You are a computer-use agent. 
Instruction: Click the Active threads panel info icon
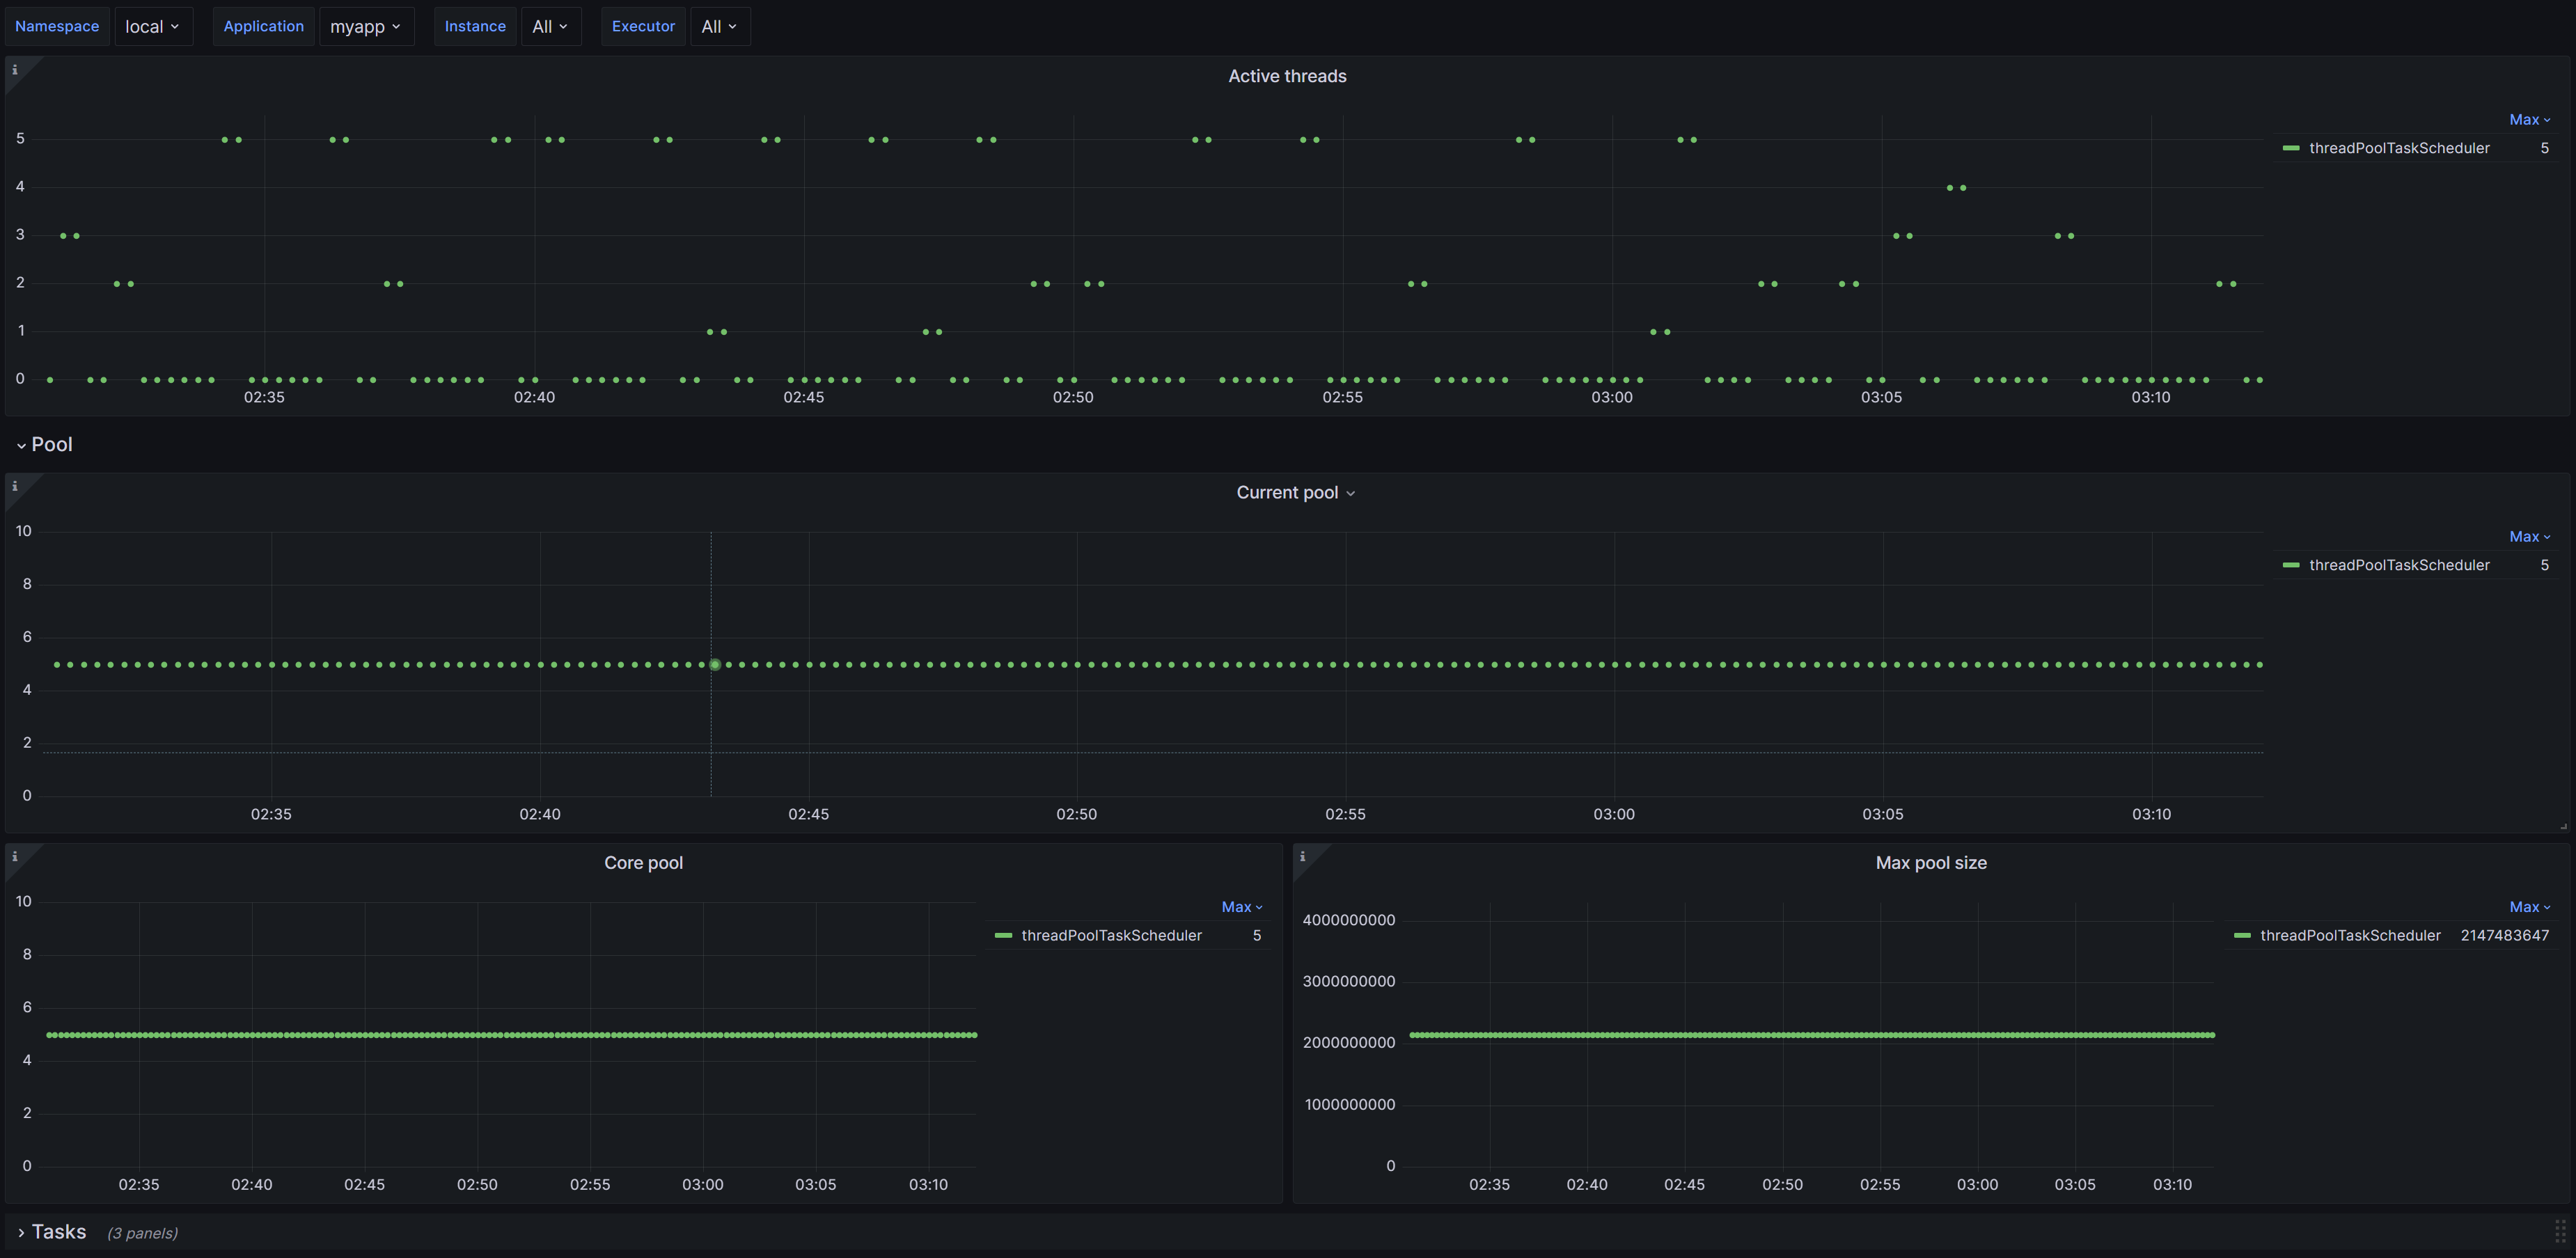coord(14,70)
